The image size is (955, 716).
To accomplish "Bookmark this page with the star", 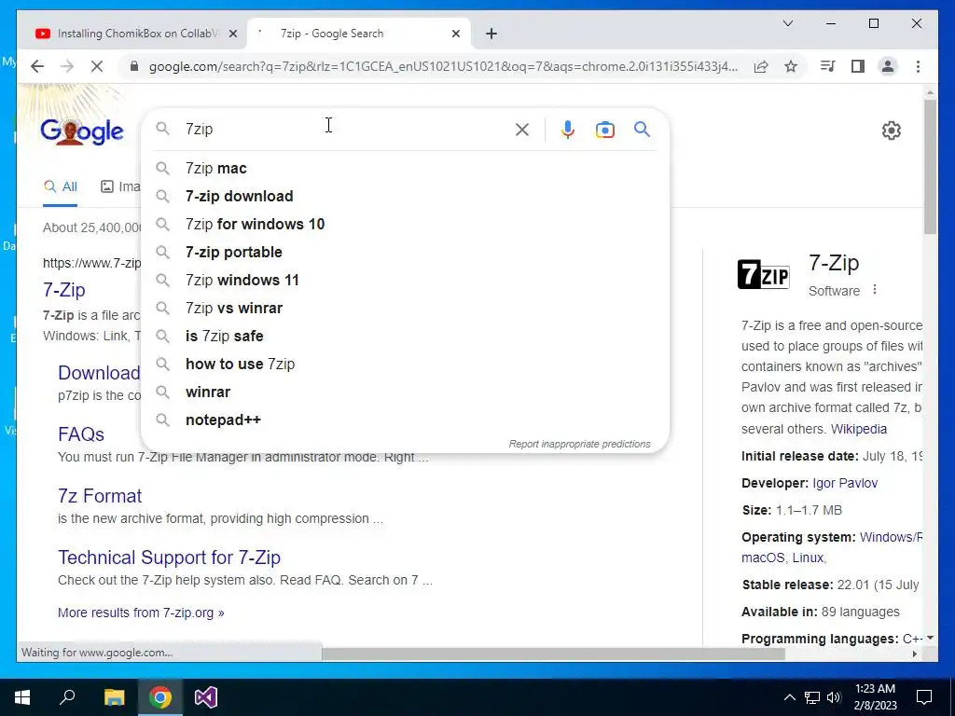I will pos(791,66).
